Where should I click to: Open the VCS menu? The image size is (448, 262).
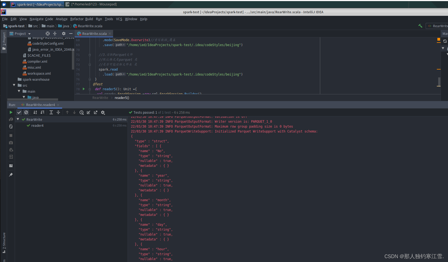(x=119, y=19)
